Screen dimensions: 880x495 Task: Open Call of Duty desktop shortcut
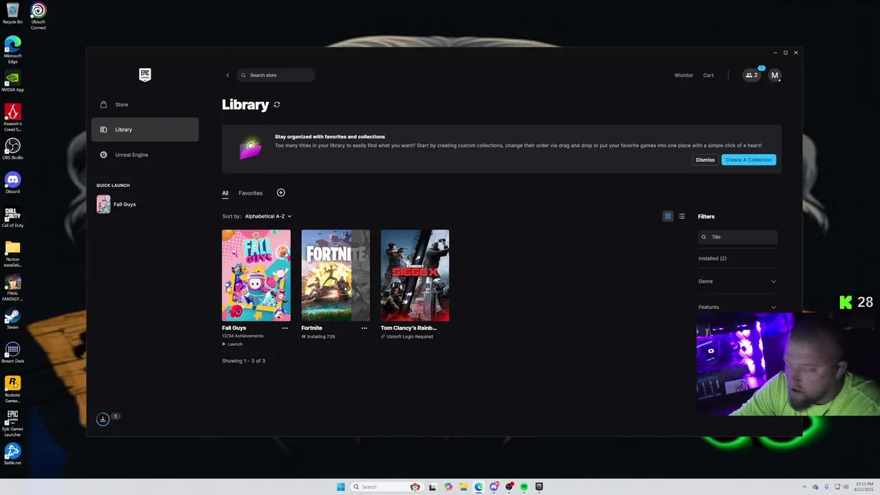12,217
